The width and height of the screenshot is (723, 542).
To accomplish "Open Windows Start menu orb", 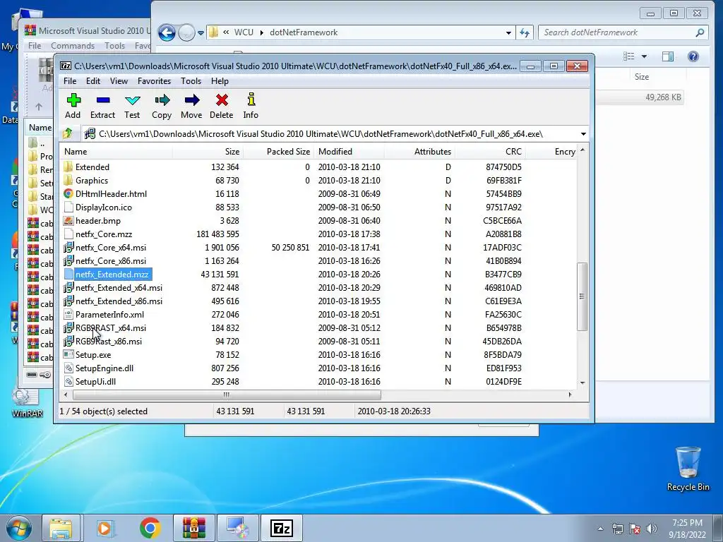I will (18, 528).
